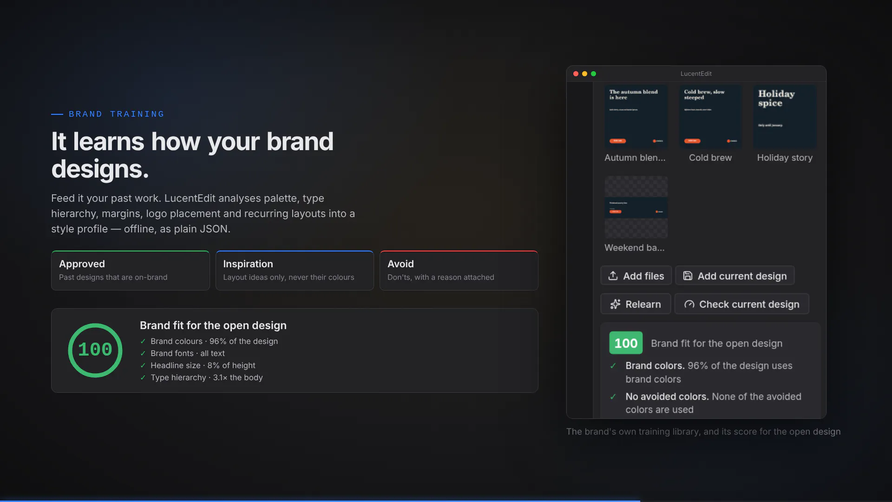
Task: Click the circular 100 brand fit score
Action: 95,350
